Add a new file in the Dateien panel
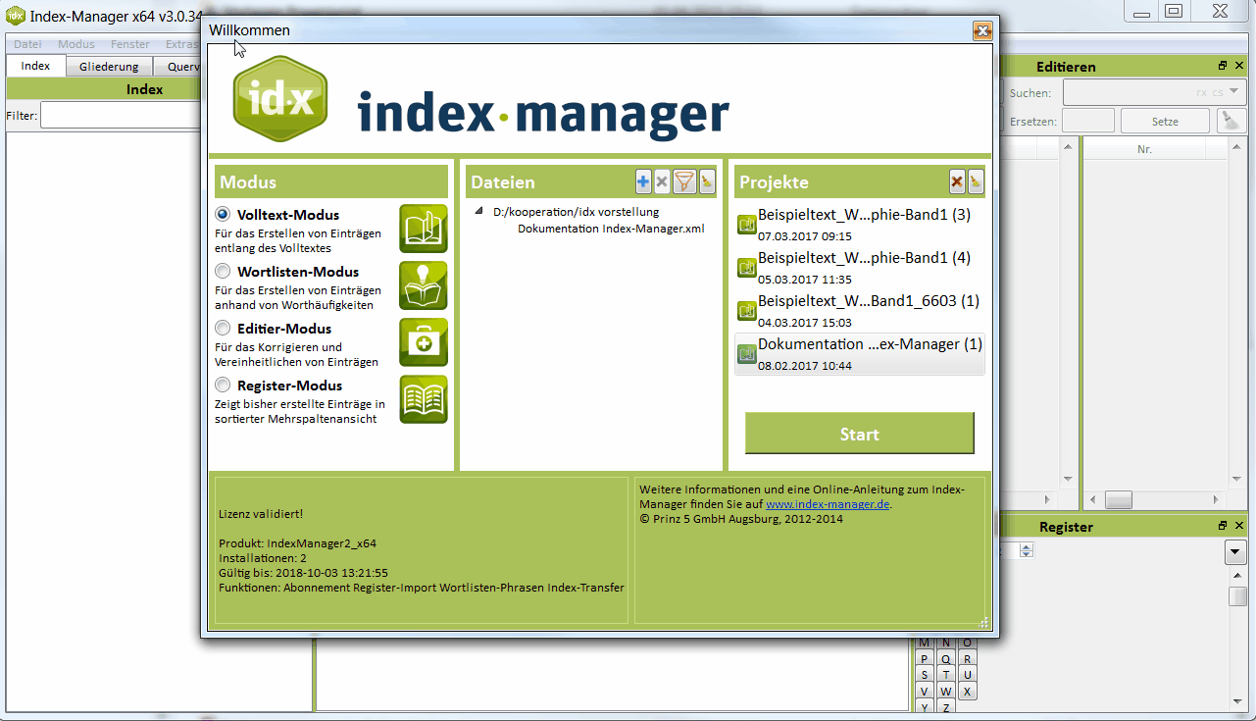This screenshot has height=721, width=1256. (643, 181)
